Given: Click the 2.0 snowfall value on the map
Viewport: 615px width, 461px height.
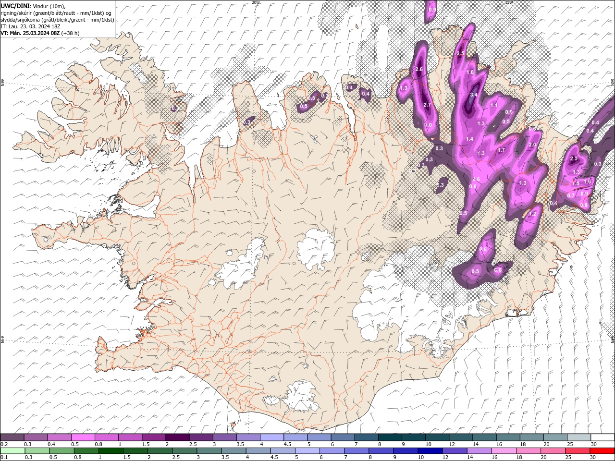Looking at the screenshot, I should (532, 145).
